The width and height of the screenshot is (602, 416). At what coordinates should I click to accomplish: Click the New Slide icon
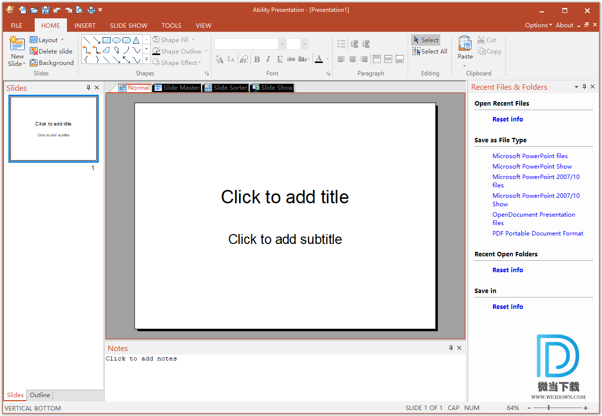point(17,44)
